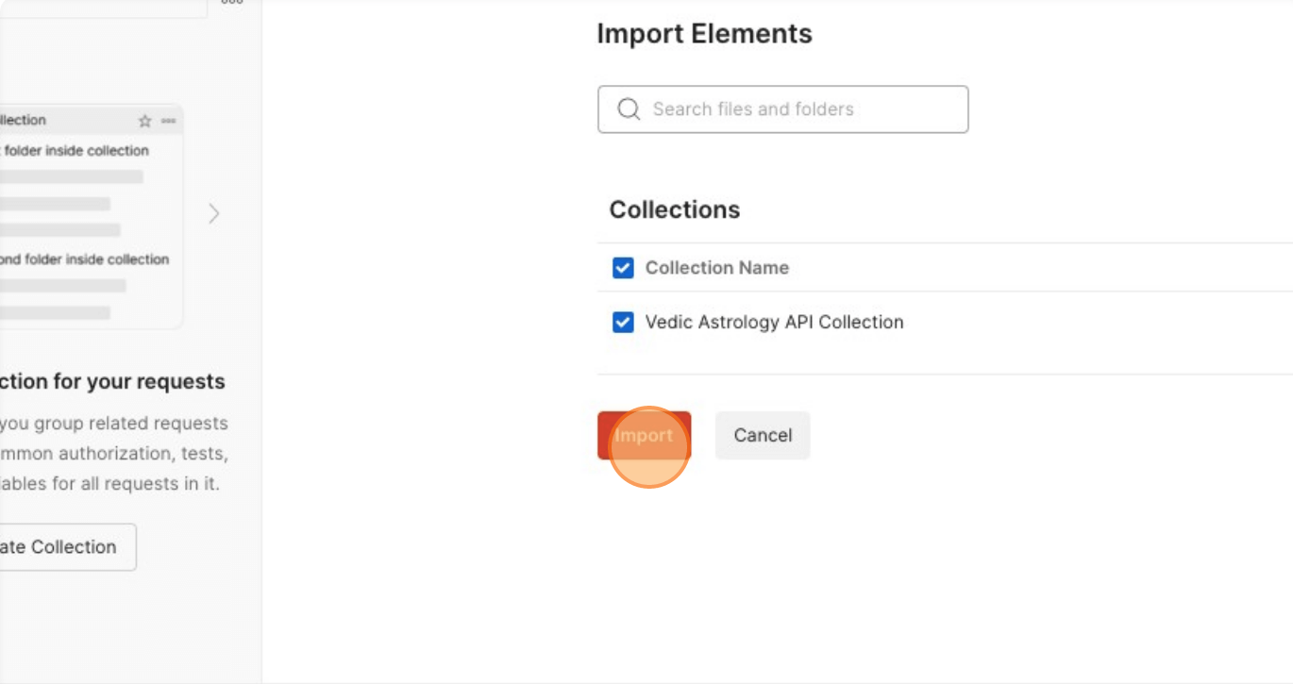
Task: Click a gray placeholder request line in the preview
Action: [71, 175]
